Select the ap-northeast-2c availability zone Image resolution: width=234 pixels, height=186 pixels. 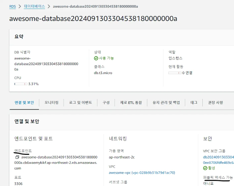click(x=121, y=157)
